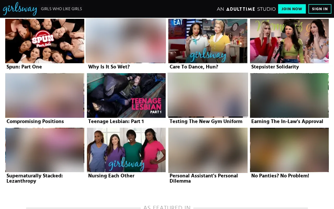This screenshot has height=209, width=334.
Task: Open the Adult Time Studio link
Action: [246, 9]
